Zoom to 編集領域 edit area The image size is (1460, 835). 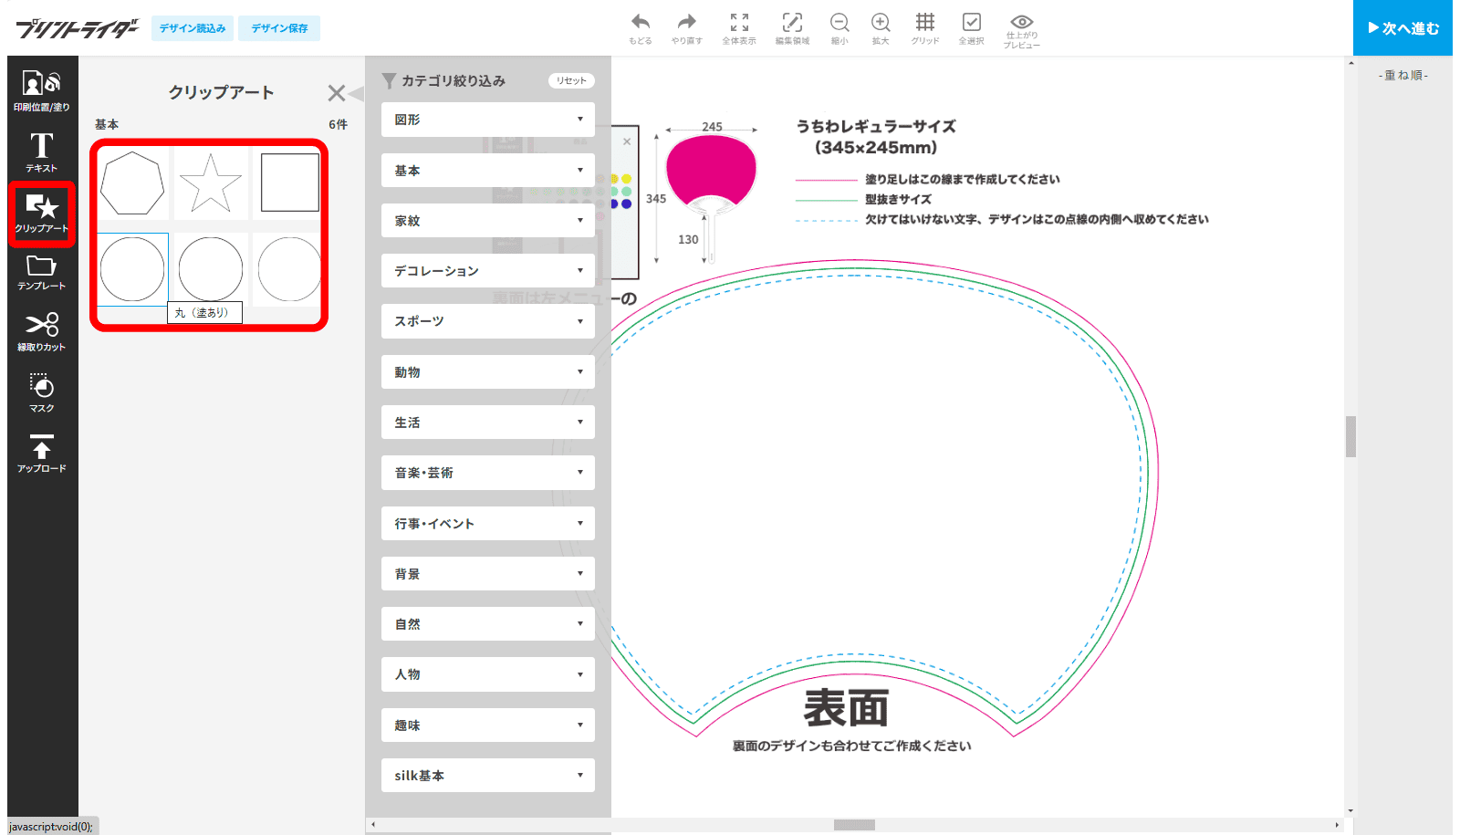click(x=792, y=28)
